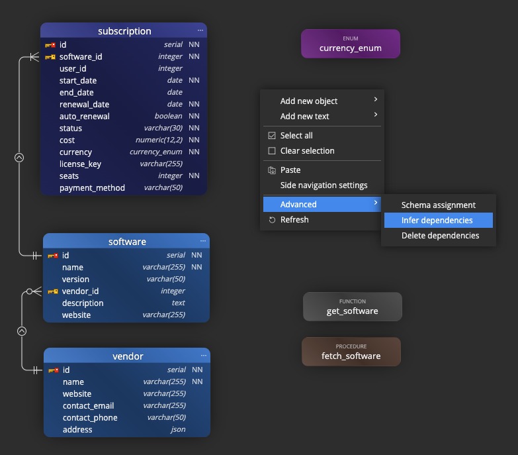Click the Clear selection checkbox icon
The width and height of the screenshot is (518, 455).
click(272, 151)
